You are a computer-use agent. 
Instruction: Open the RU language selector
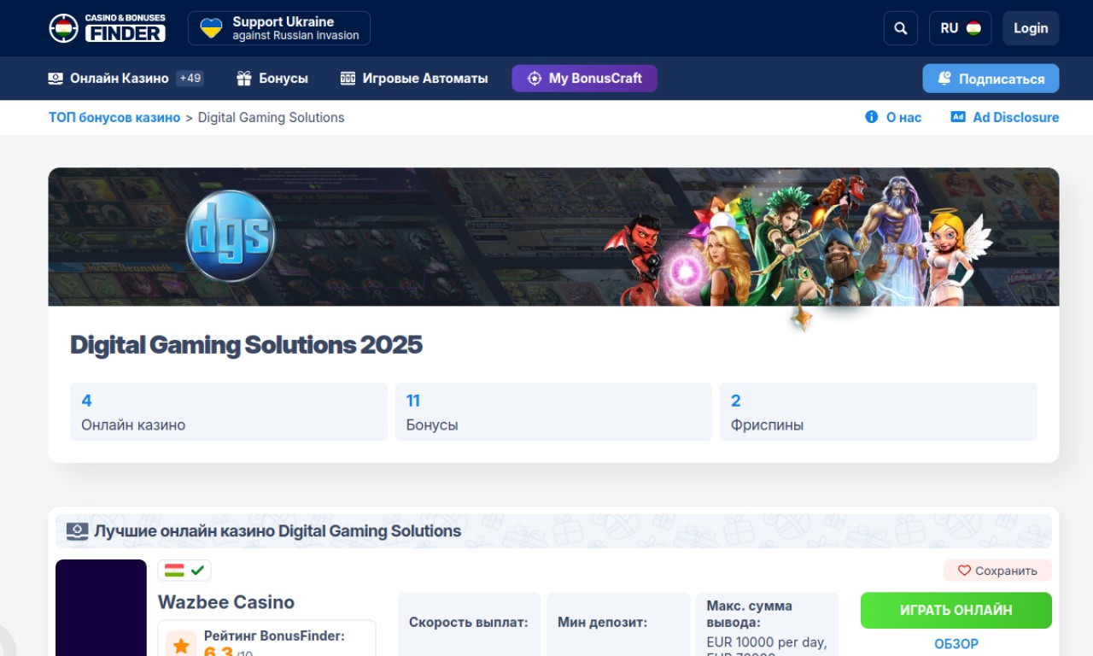pyautogui.click(x=960, y=28)
